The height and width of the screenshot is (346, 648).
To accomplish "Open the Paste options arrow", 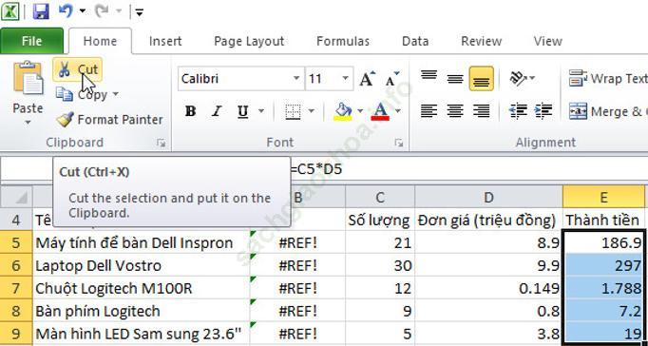I will [28, 123].
